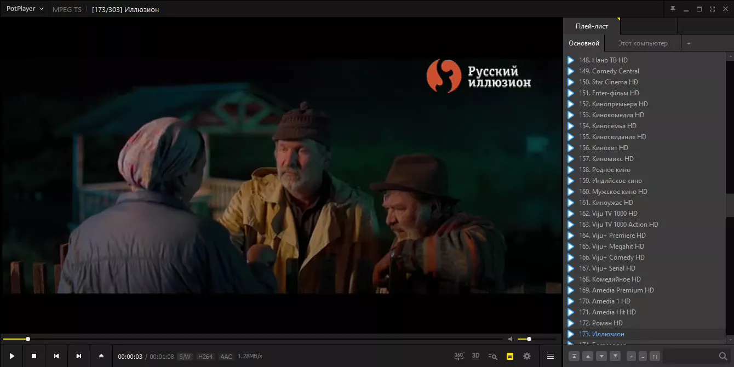This screenshot has width=734, height=367.
Task: Click the elapsed time 00:00:03
Action: click(x=130, y=357)
